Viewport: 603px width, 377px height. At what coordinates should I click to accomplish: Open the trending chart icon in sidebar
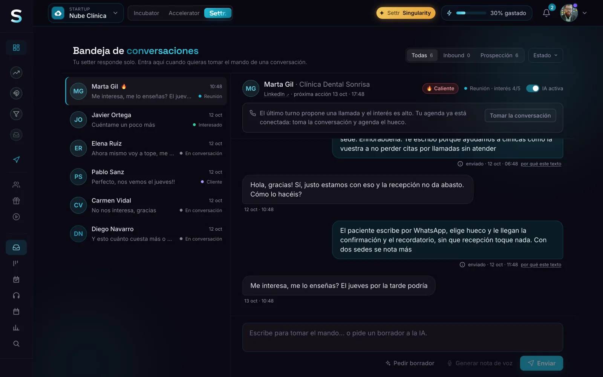coord(16,72)
